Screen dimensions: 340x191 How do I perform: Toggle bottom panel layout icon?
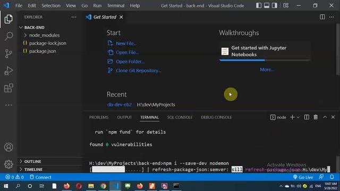point(267,5)
